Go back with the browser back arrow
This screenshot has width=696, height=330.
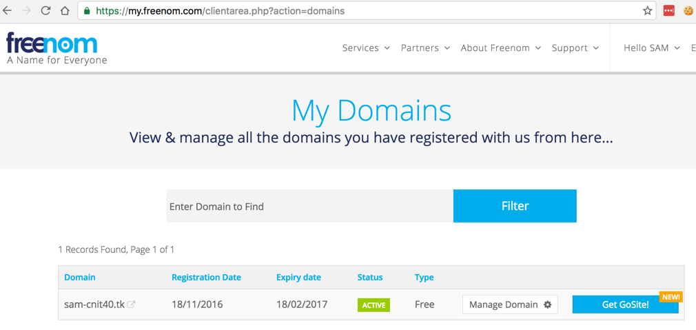coord(8,11)
